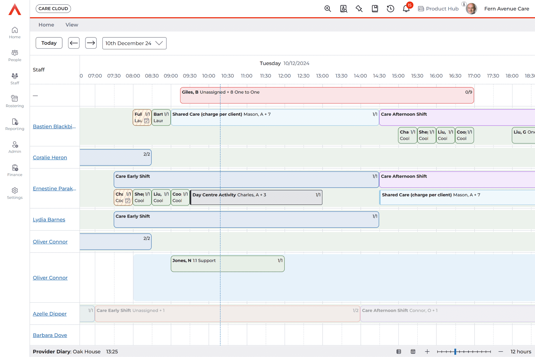This screenshot has width=535, height=357.
Task: Click the pin icon in top bar
Action: [359, 9]
